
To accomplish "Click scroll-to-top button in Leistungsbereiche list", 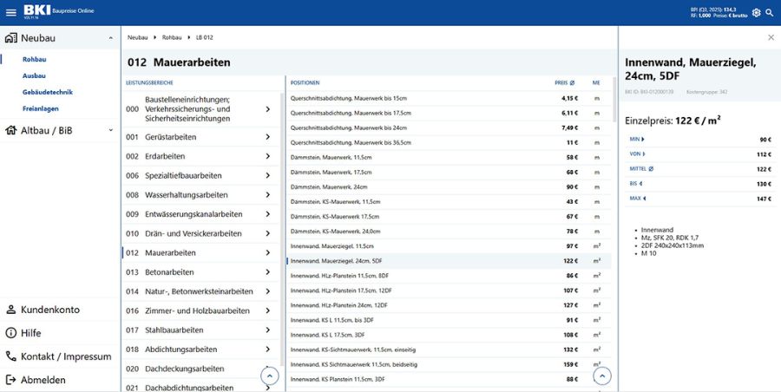I will [270, 376].
